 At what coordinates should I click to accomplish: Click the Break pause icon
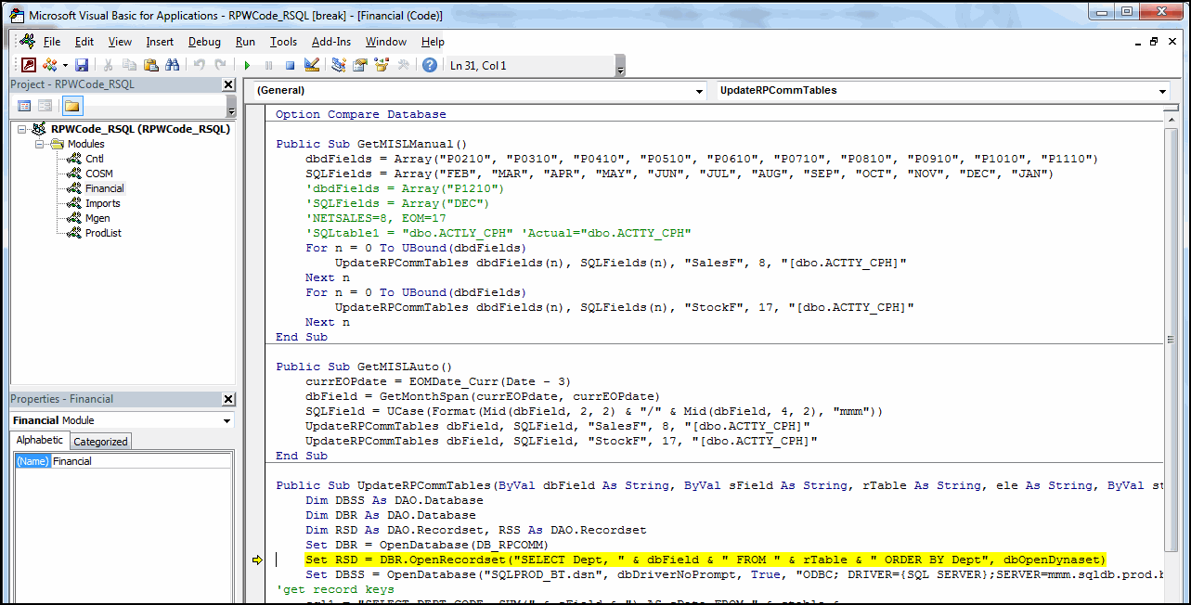268,65
